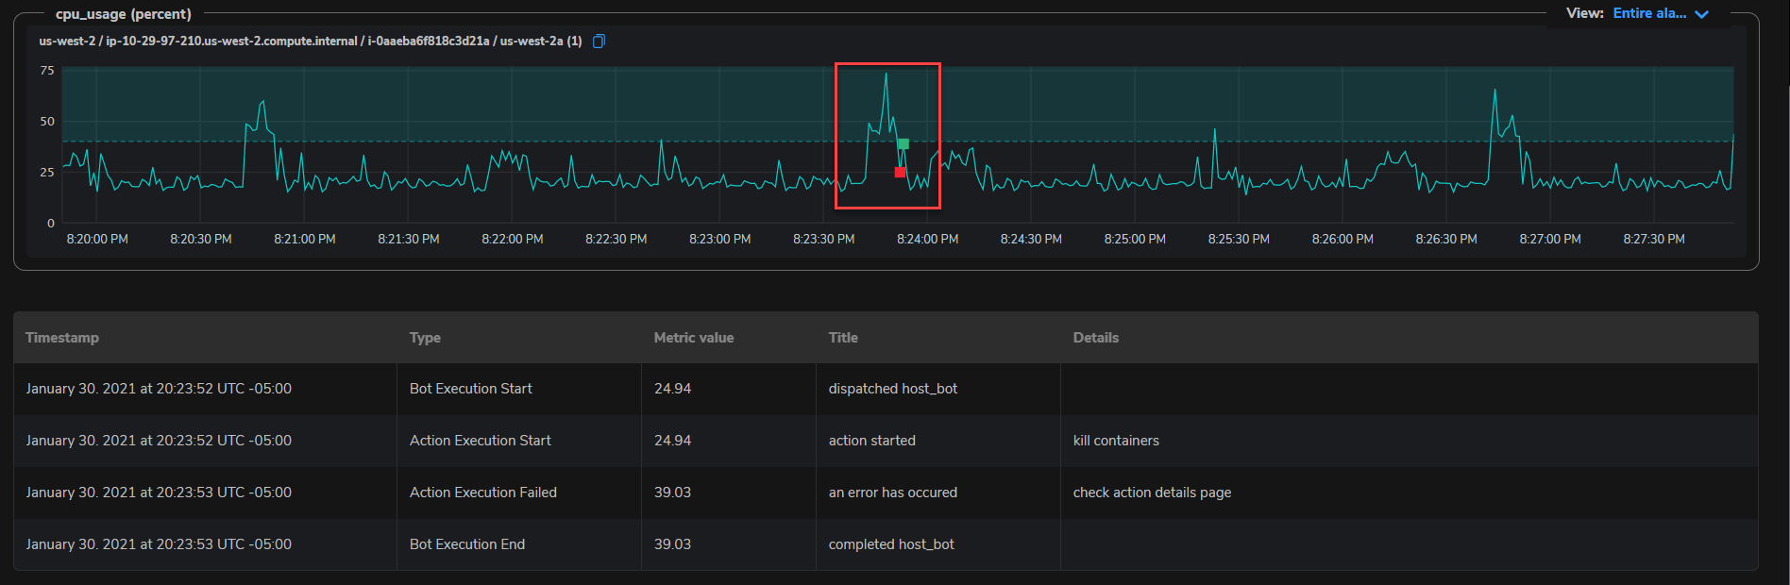Open the View dropdown showing Entire ala...
Screen dimensions: 1790x585
click(1661, 13)
